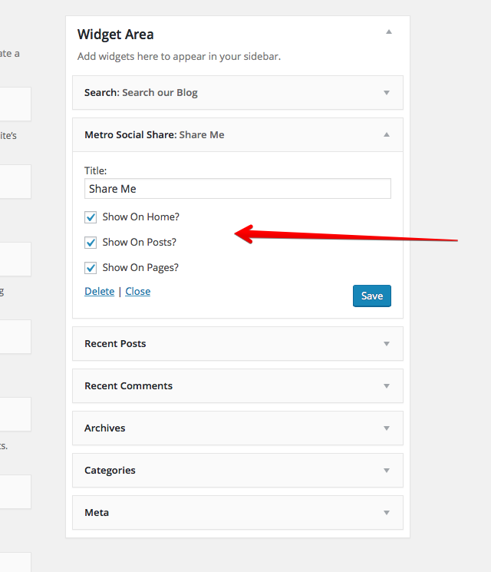Expand the Archives widget arrow

(x=387, y=428)
